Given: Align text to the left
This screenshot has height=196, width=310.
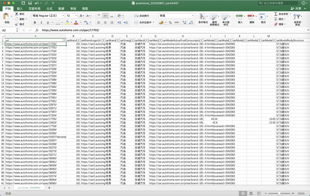Looking at the screenshot, I should pos(99,22).
